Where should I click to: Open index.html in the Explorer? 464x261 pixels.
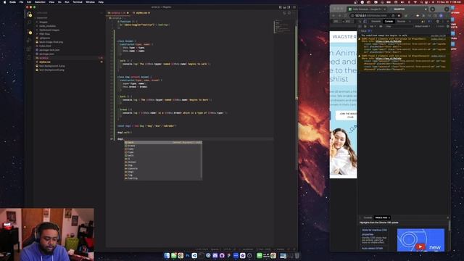(45, 46)
